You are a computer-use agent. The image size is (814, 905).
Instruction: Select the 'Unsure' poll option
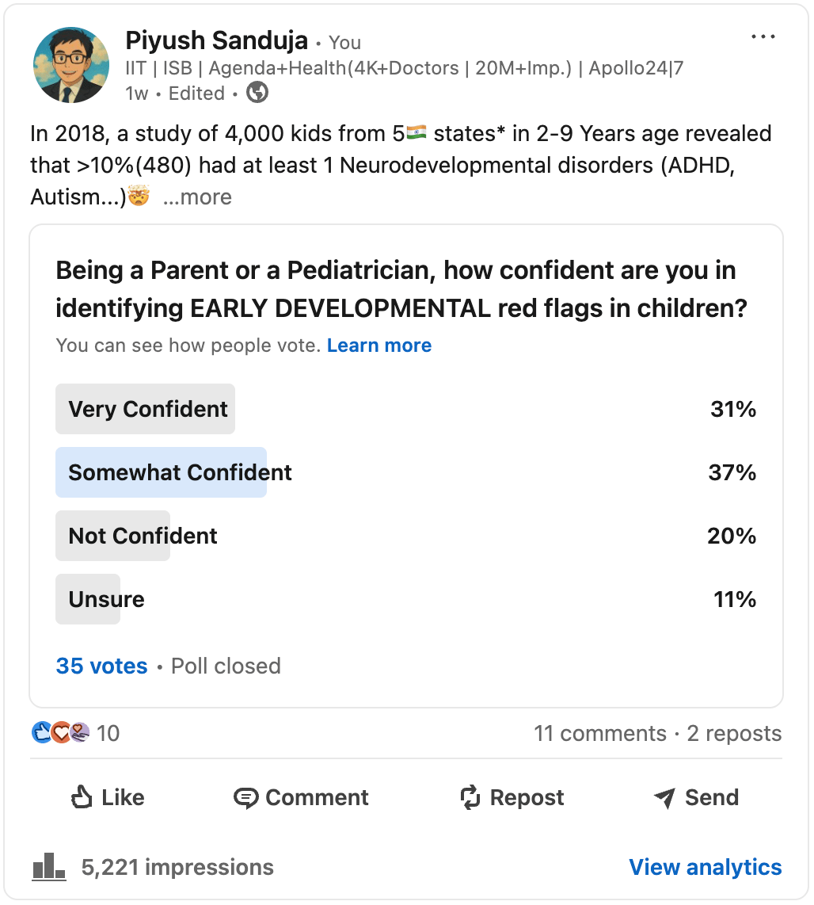pos(106,599)
